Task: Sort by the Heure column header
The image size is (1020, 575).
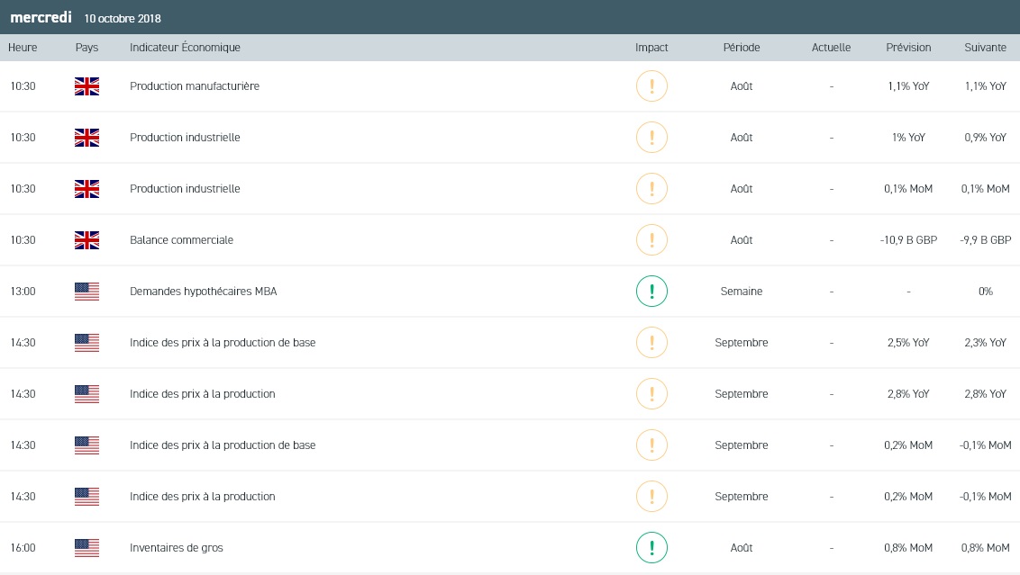Action: coord(23,48)
